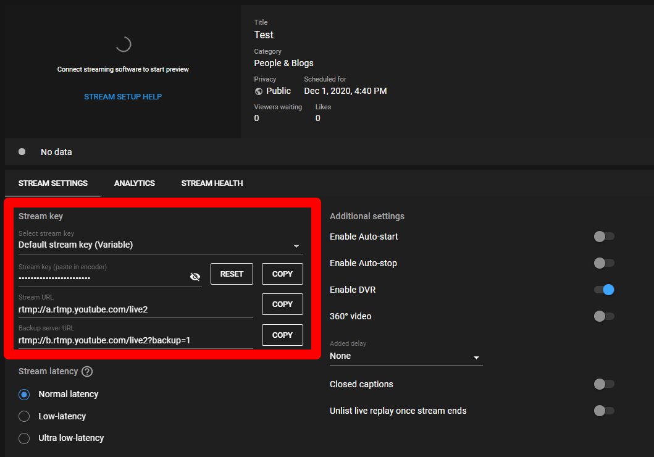Image resolution: width=654 pixels, height=457 pixels.
Task: Turn on Enable Auto-stop switch
Action: click(603, 263)
